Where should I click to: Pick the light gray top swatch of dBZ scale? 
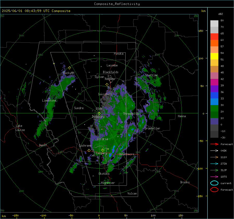click(x=214, y=24)
